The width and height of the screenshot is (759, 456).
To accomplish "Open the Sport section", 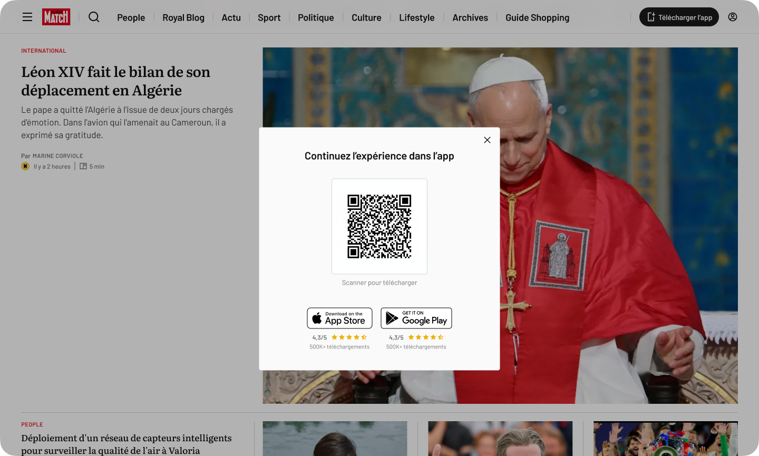I will coord(269,17).
